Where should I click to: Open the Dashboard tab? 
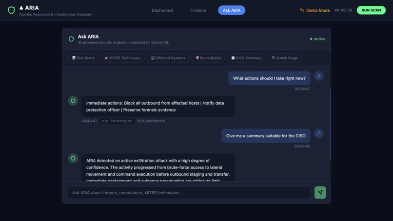(x=162, y=10)
